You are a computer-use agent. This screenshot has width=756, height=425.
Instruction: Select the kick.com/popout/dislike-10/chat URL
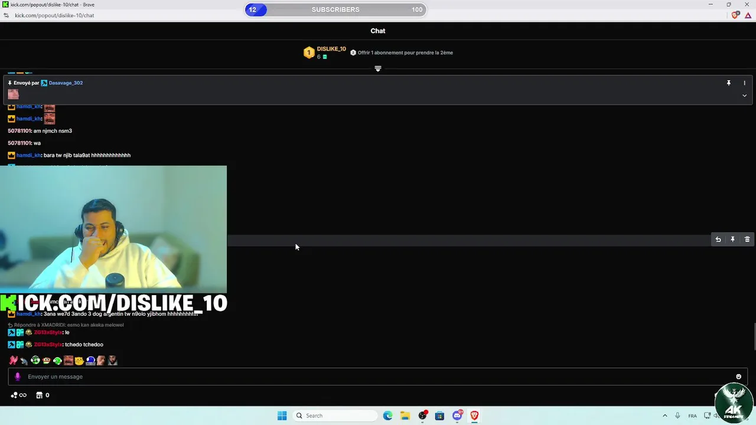click(x=54, y=15)
